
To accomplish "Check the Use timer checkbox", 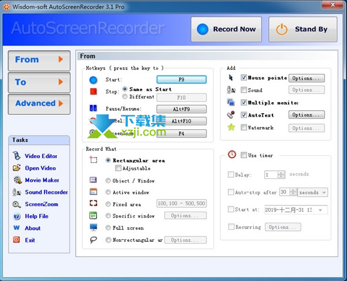I will [x=243, y=155].
